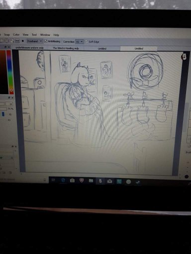The width and height of the screenshot is (191, 254).
Task: Switch to The Wind is Howling.mdp tab
Action: (x=66, y=48)
